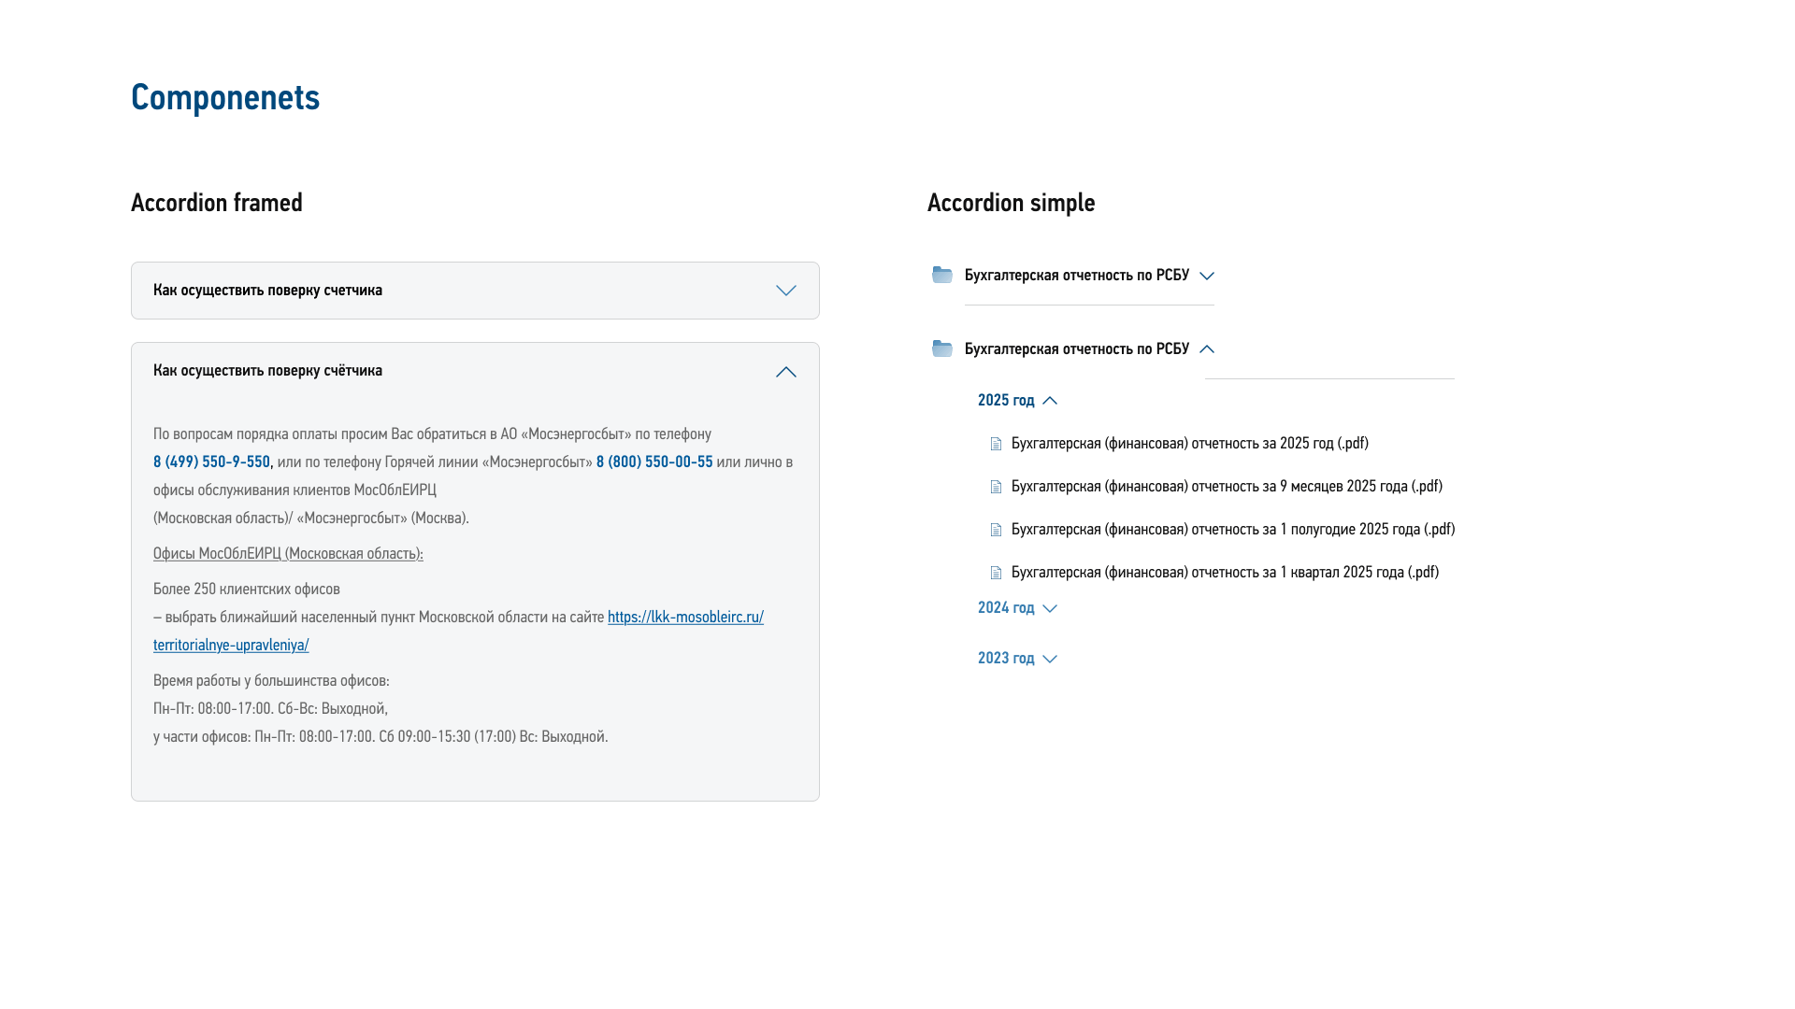The image size is (1795, 1009).
Task: Expand the collapsed framed accordion chevron
Action: coord(785,291)
